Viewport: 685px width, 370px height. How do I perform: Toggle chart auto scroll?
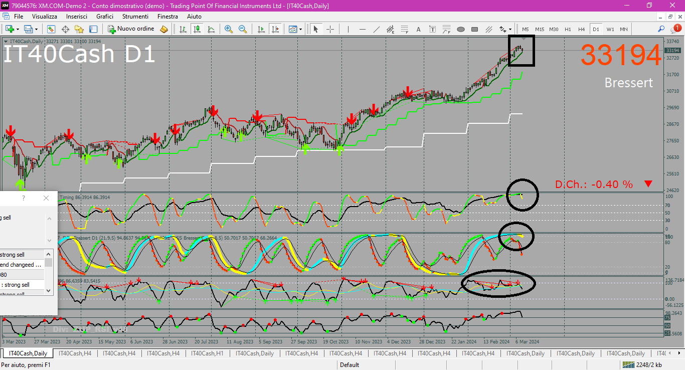[261, 29]
